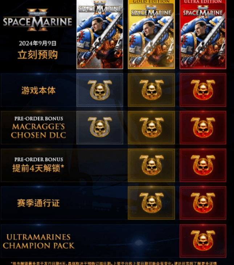Click Gold skull icon for 赛季通行证

click(151, 203)
